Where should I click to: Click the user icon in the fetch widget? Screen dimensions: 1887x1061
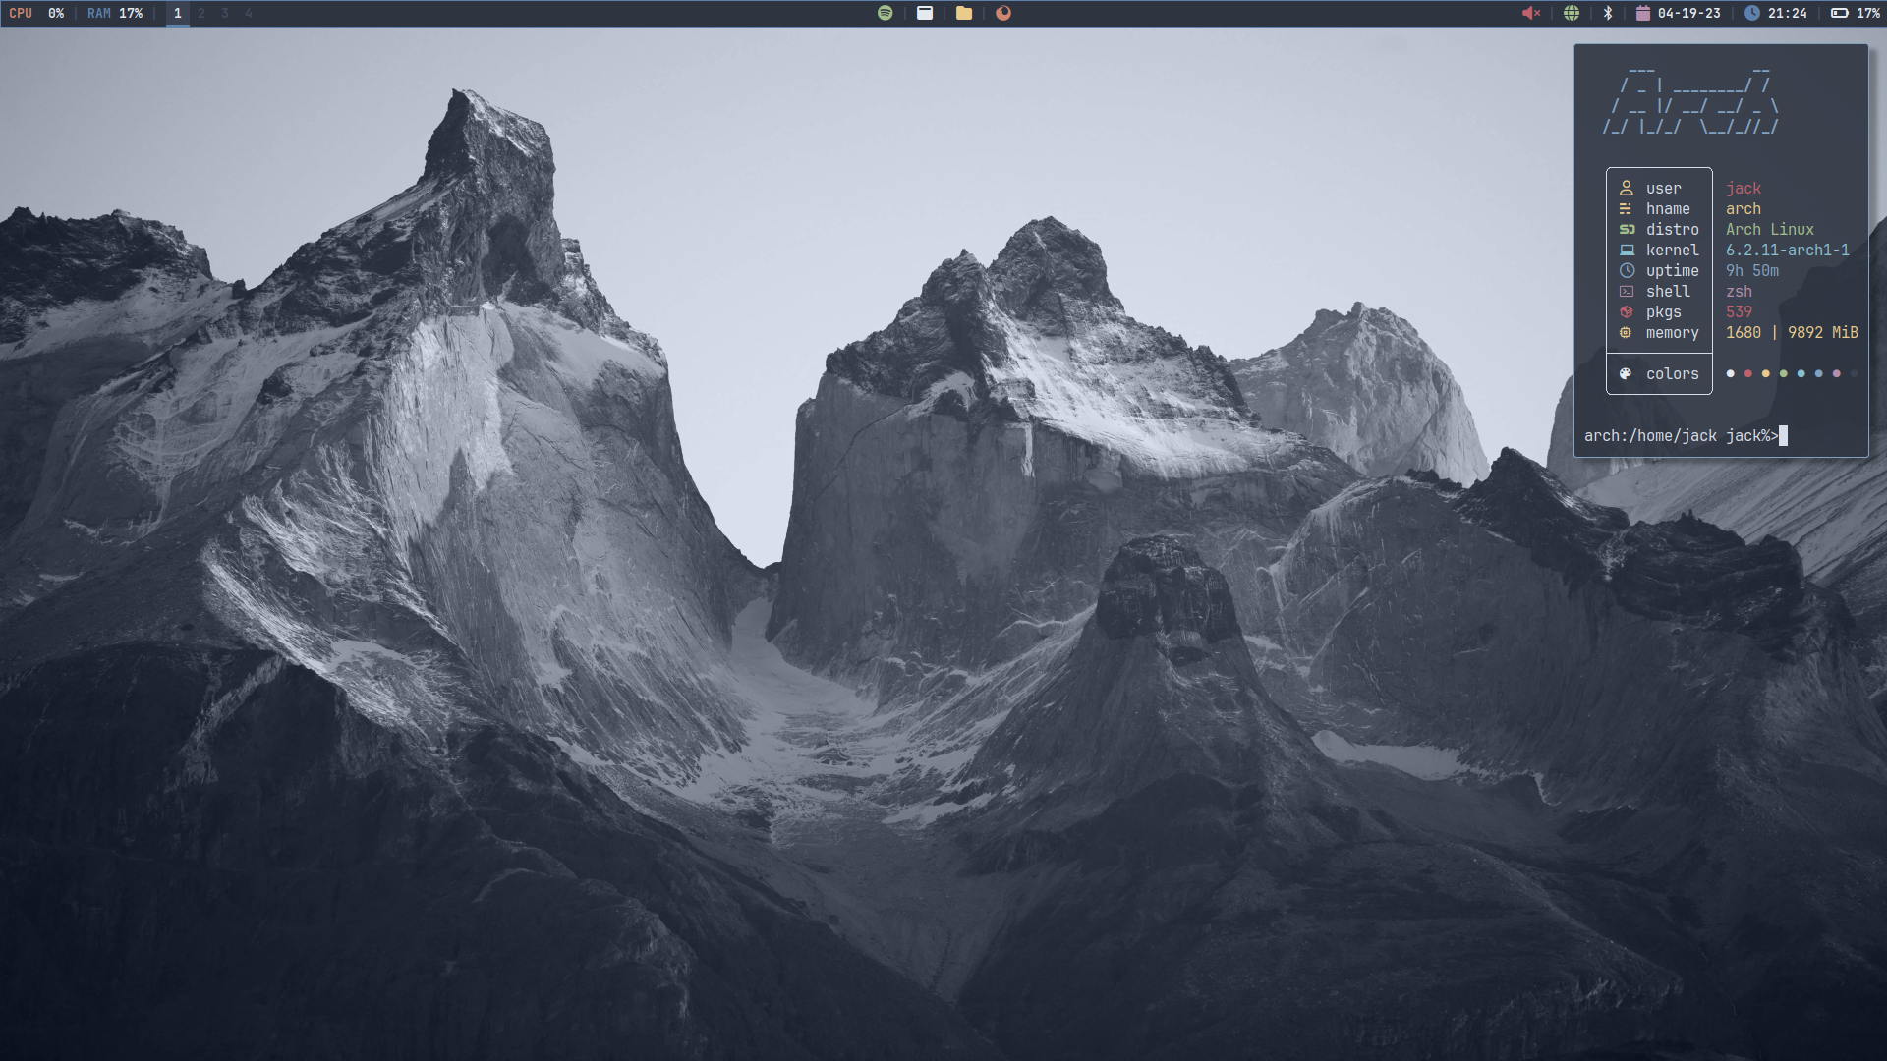pyautogui.click(x=1627, y=188)
